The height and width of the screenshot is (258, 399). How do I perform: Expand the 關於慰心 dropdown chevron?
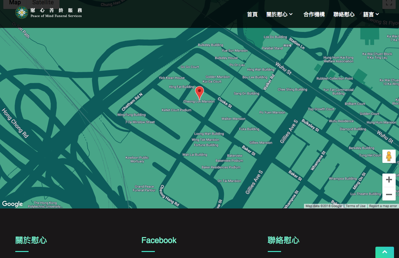point(291,14)
